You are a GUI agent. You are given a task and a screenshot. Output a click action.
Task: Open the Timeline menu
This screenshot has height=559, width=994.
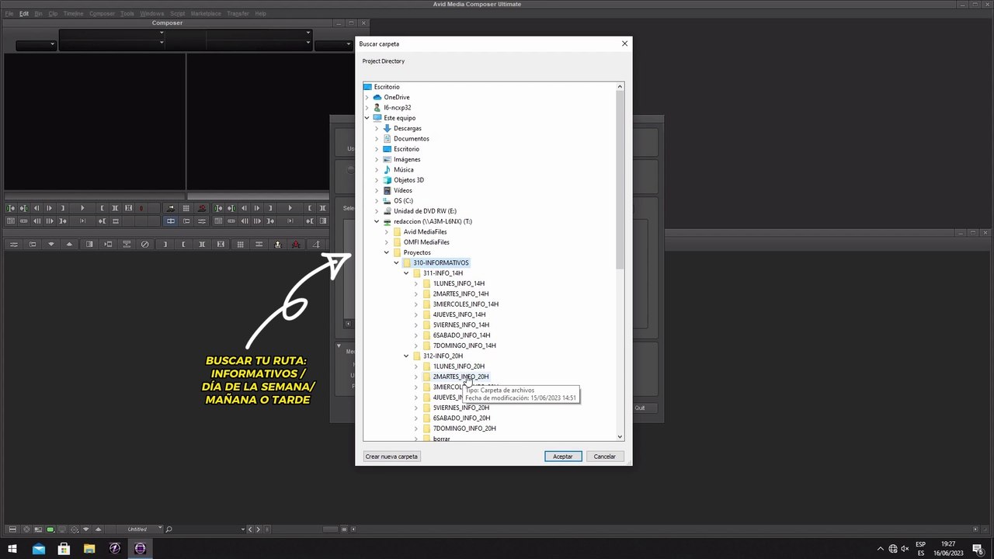click(x=73, y=13)
